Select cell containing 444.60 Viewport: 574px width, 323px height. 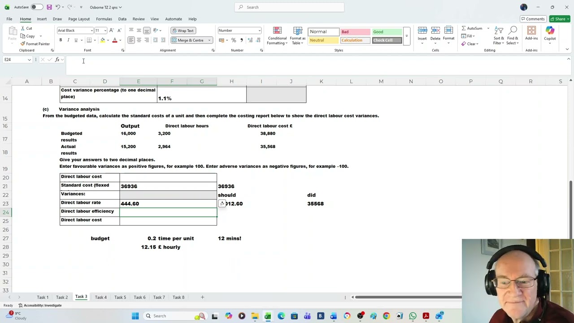click(168, 204)
